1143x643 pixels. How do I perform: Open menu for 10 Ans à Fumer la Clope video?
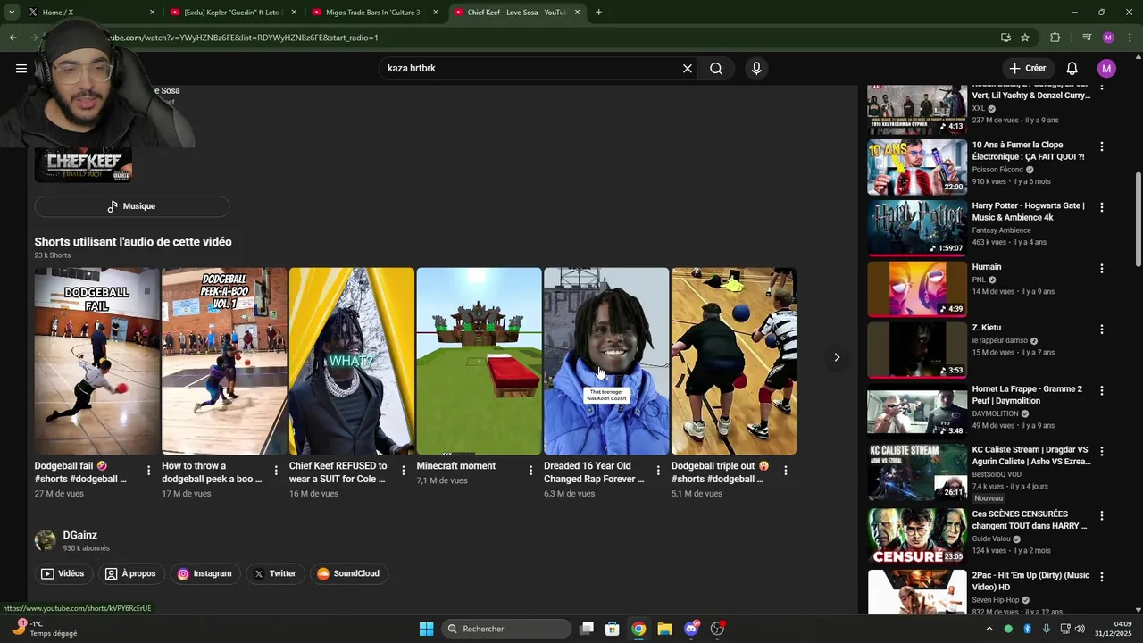pyautogui.click(x=1101, y=146)
